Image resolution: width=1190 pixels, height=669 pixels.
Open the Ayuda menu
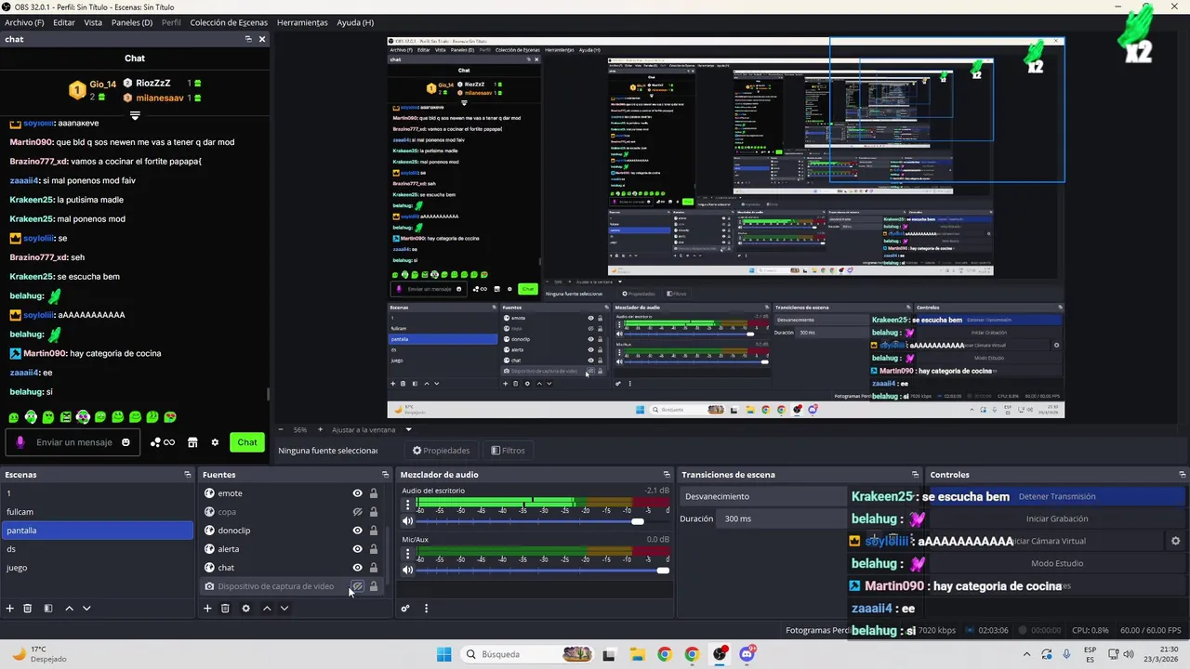click(355, 22)
